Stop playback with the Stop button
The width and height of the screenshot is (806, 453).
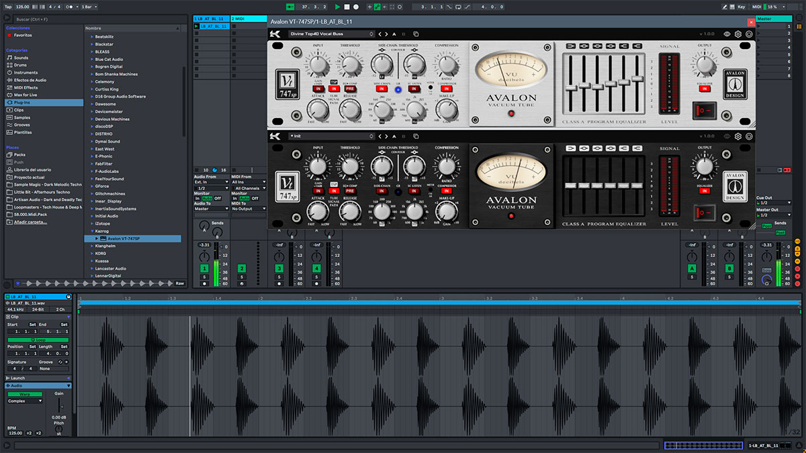[x=347, y=7]
